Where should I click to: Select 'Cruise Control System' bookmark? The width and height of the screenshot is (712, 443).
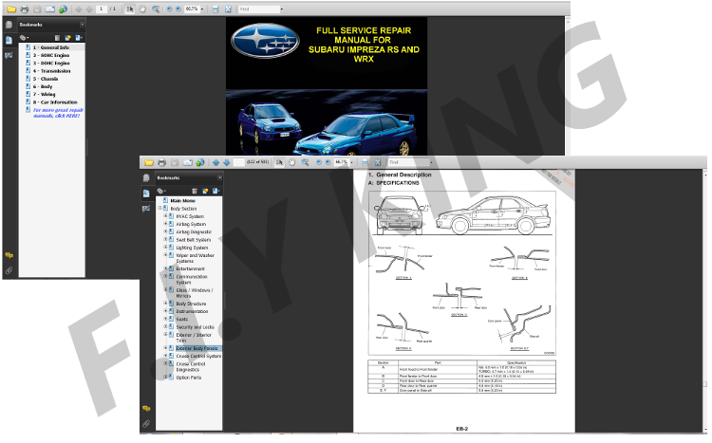[198, 357]
